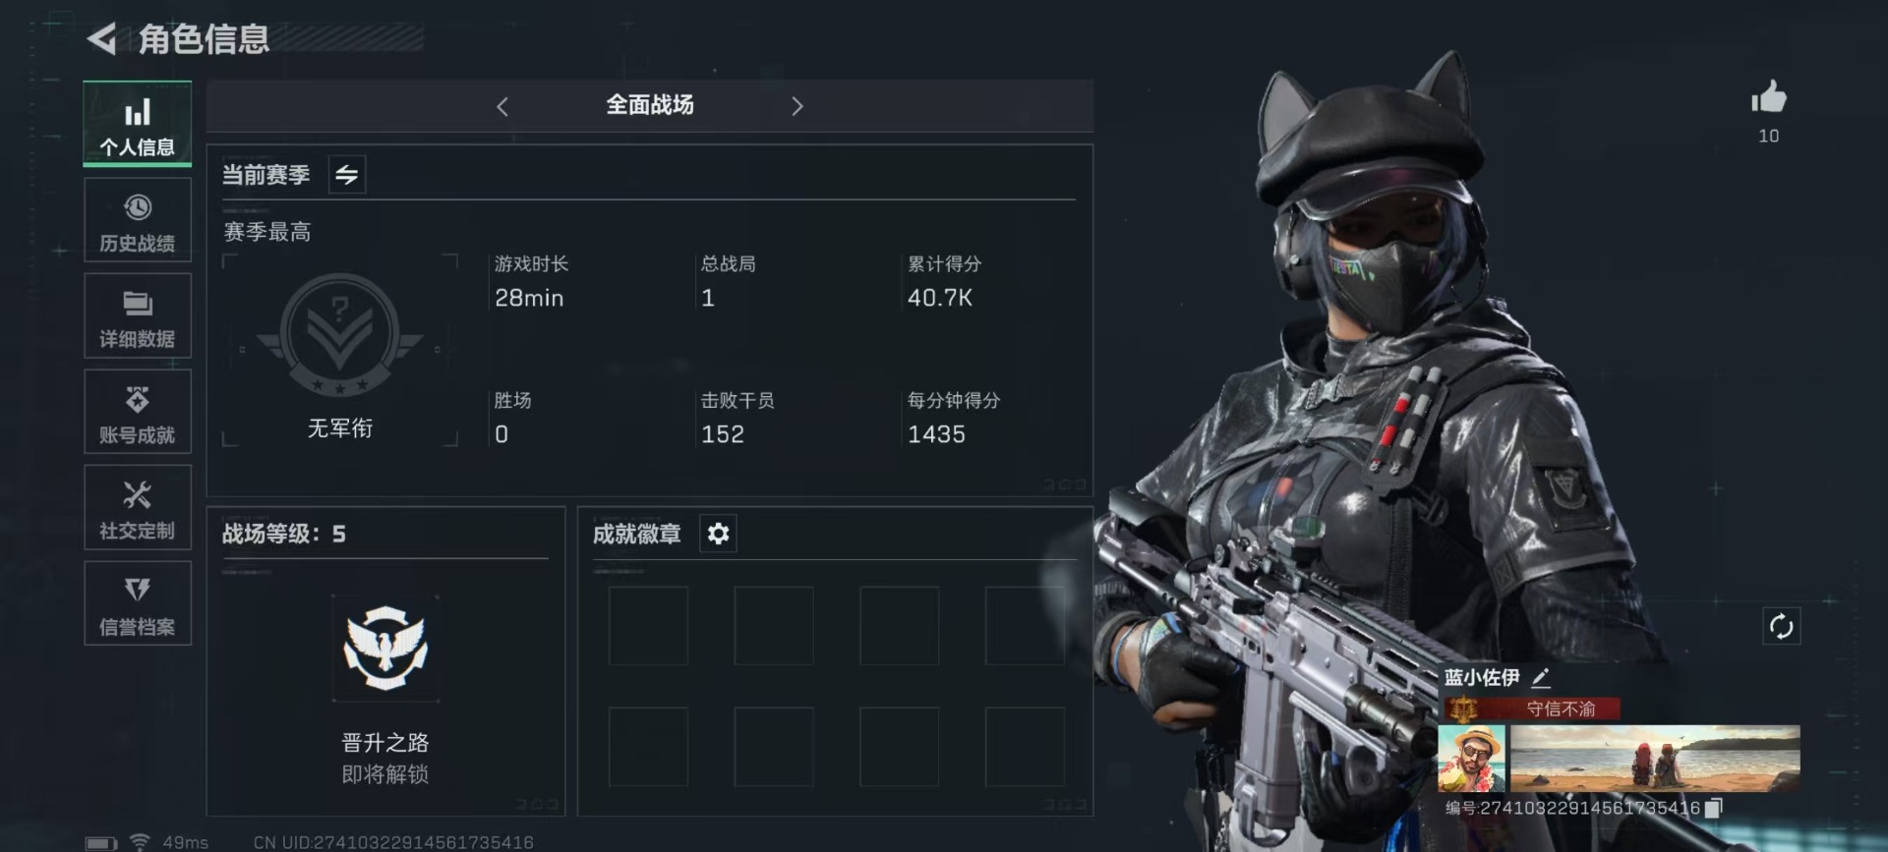Screen dimensions: 1888x852
Task: Click the beach banner image card
Action: 1655,758
